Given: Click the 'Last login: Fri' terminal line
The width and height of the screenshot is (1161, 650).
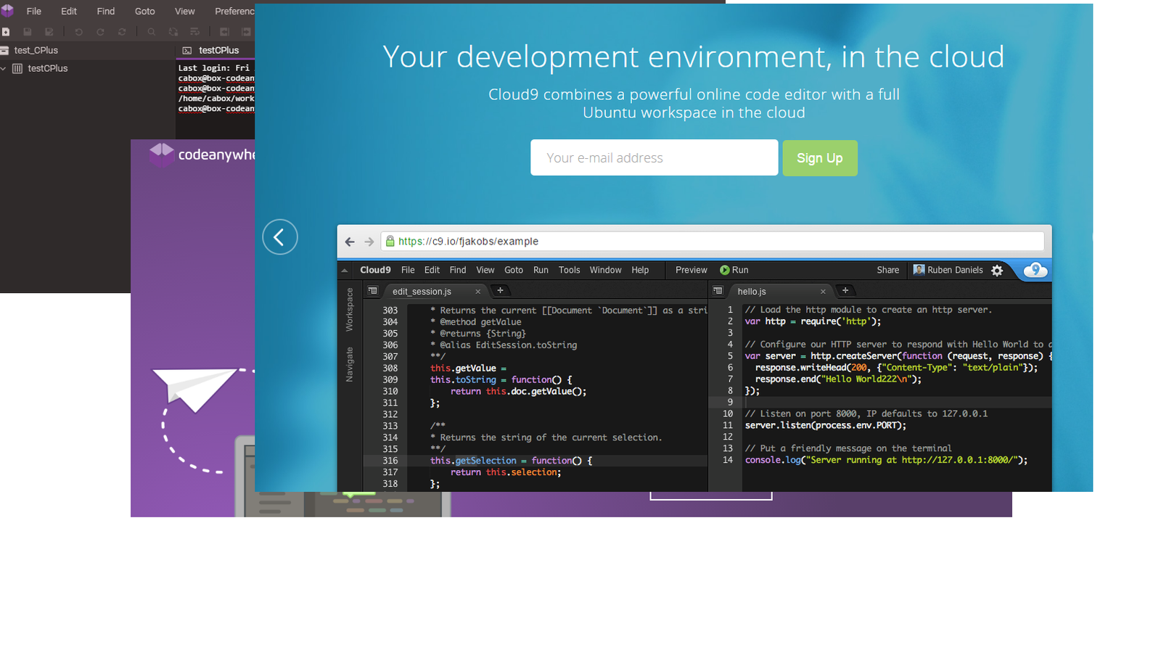Looking at the screenshot, I should [214, 67].
